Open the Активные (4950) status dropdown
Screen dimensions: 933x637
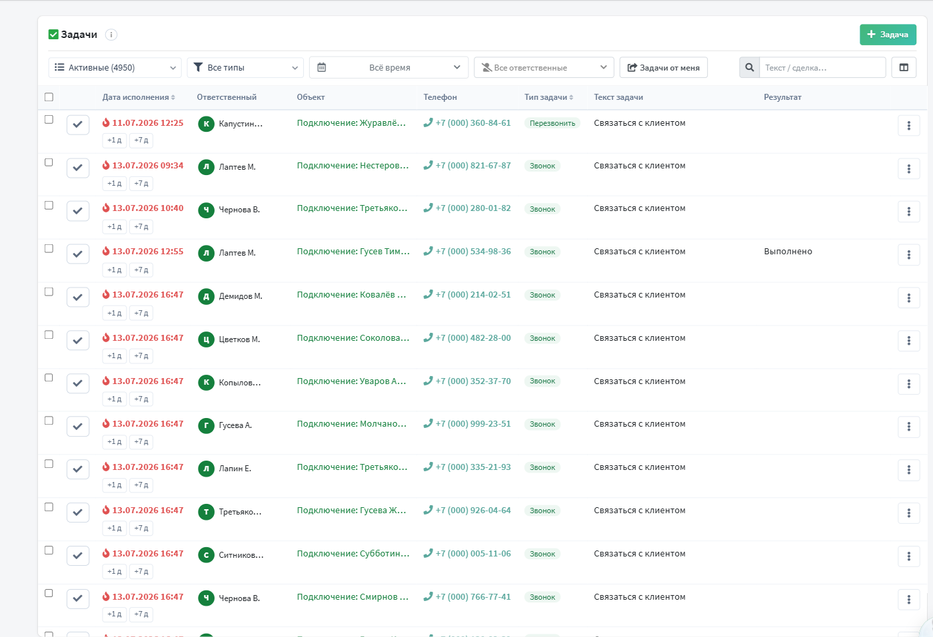tap(115, 67)
